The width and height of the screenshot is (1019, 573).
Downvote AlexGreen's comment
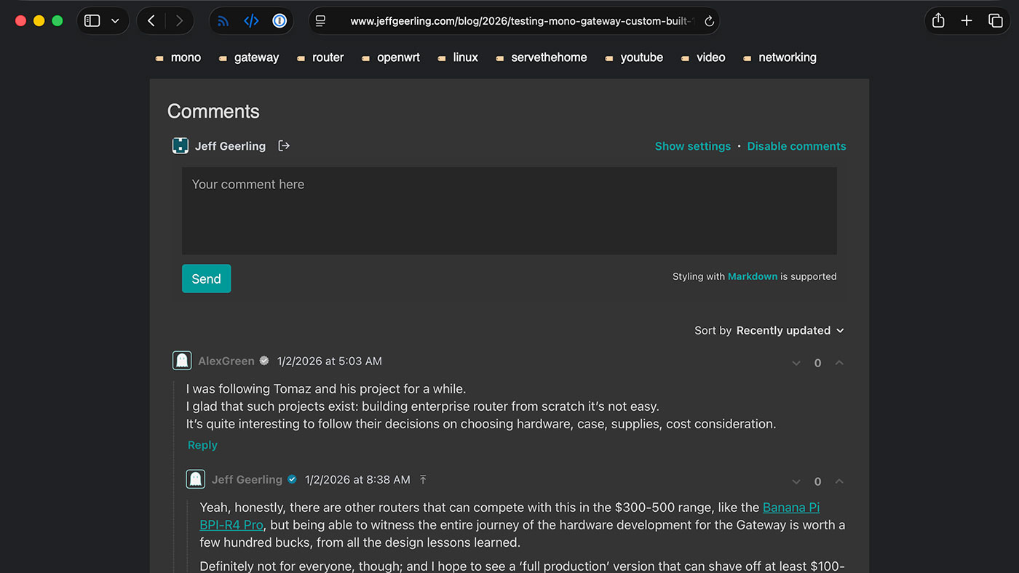tap(796, 363)
